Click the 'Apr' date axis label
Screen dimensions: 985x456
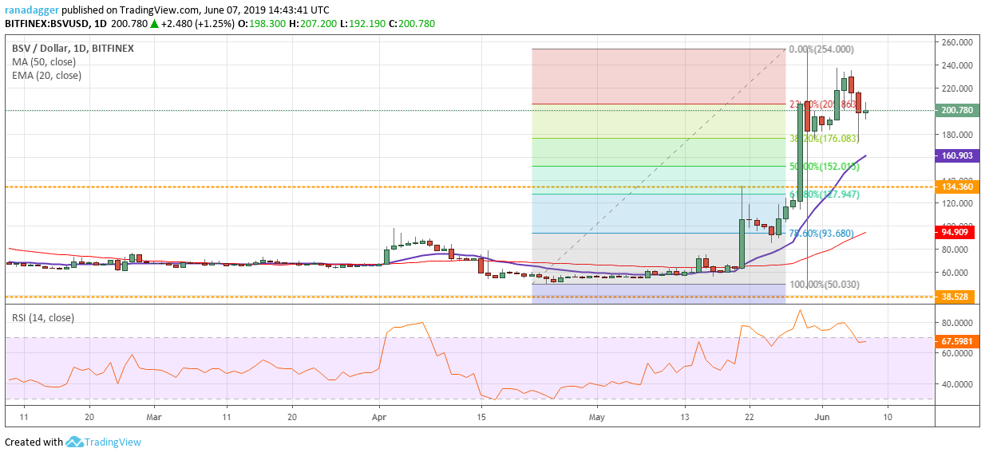pyautogui.click(x=379, y=417)
